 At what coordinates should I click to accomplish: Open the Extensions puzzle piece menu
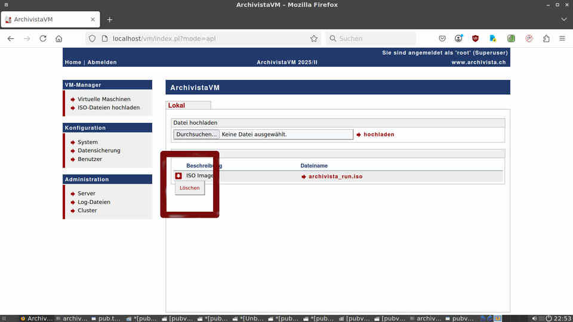(546, 38)
